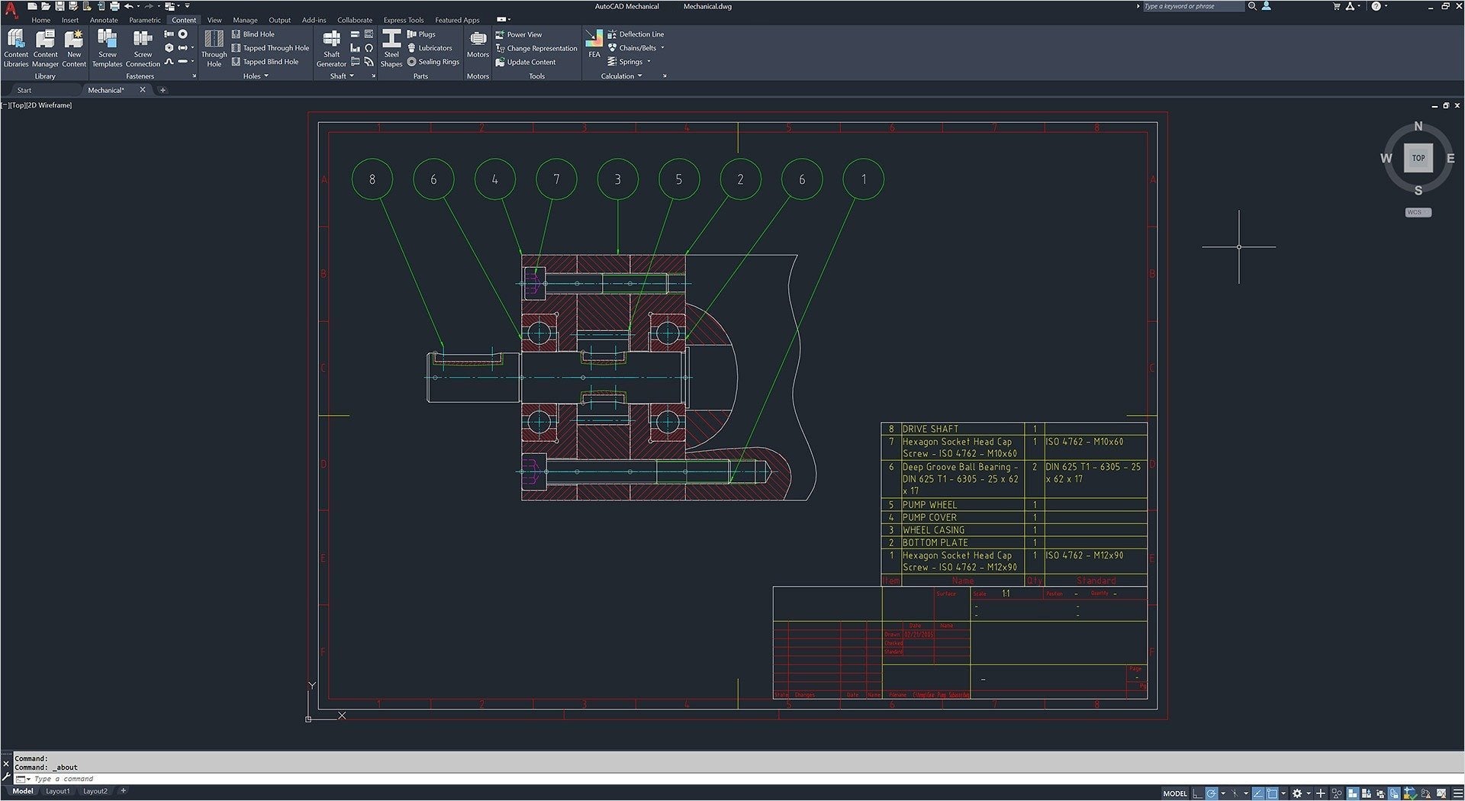Switch to the Annotate ribbon tab
The image size is (1465, 801).
tap(104, 21)
